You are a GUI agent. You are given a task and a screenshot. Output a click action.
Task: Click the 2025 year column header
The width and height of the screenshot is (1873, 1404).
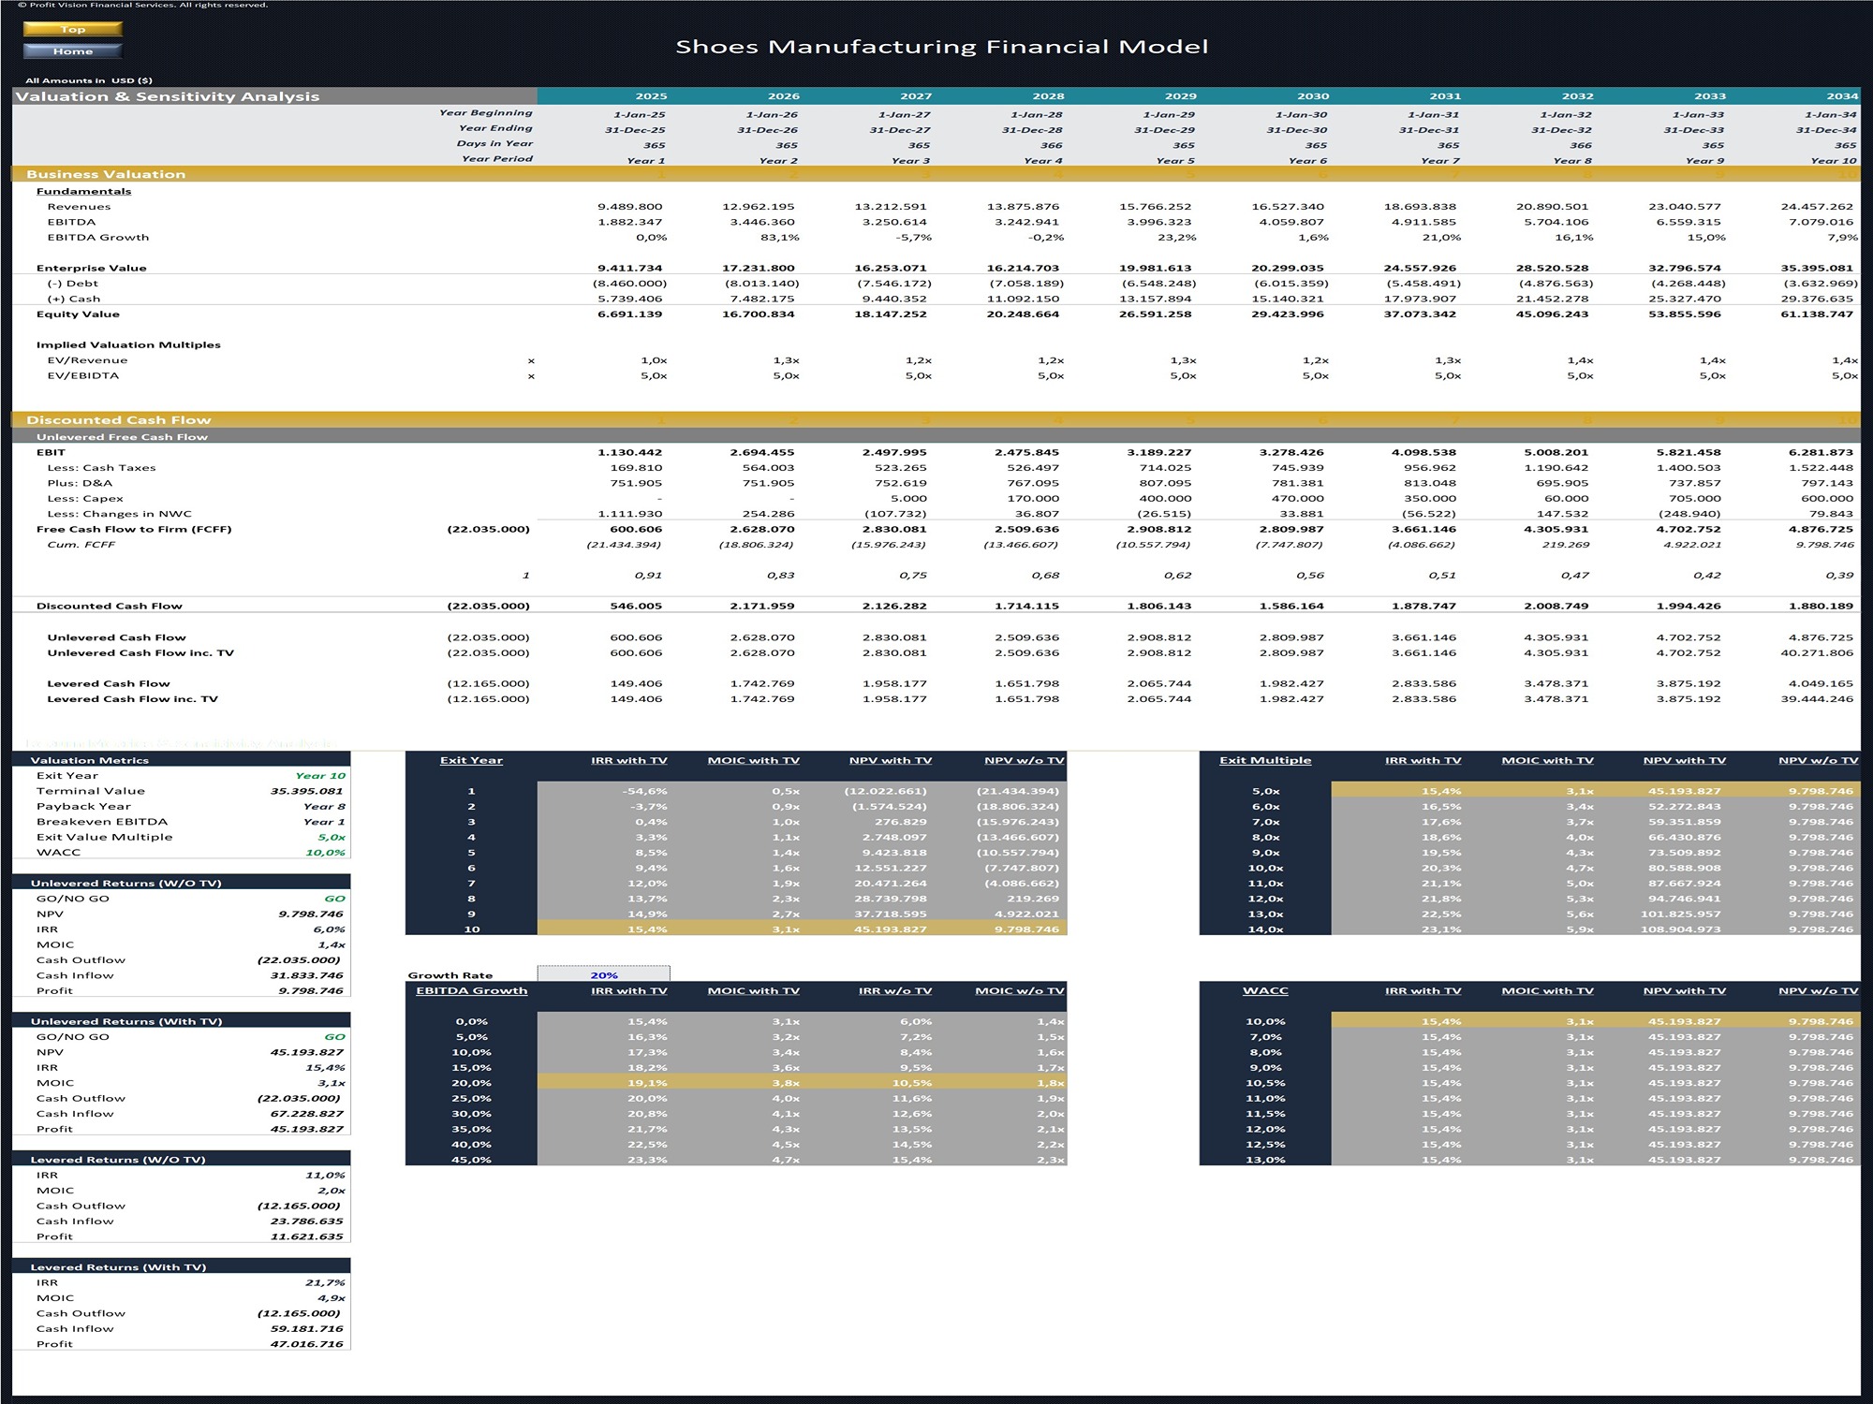point(653,95)
